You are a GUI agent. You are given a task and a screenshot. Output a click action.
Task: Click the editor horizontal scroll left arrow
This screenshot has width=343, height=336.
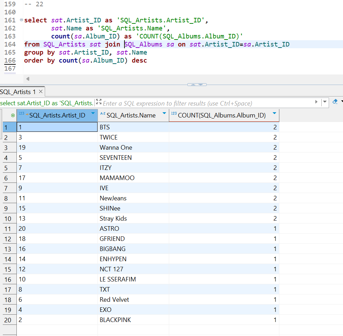(28, 79)
